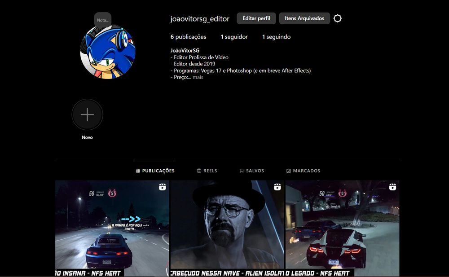
Task: Click the Editar perfil button
Action: point(256,18)
